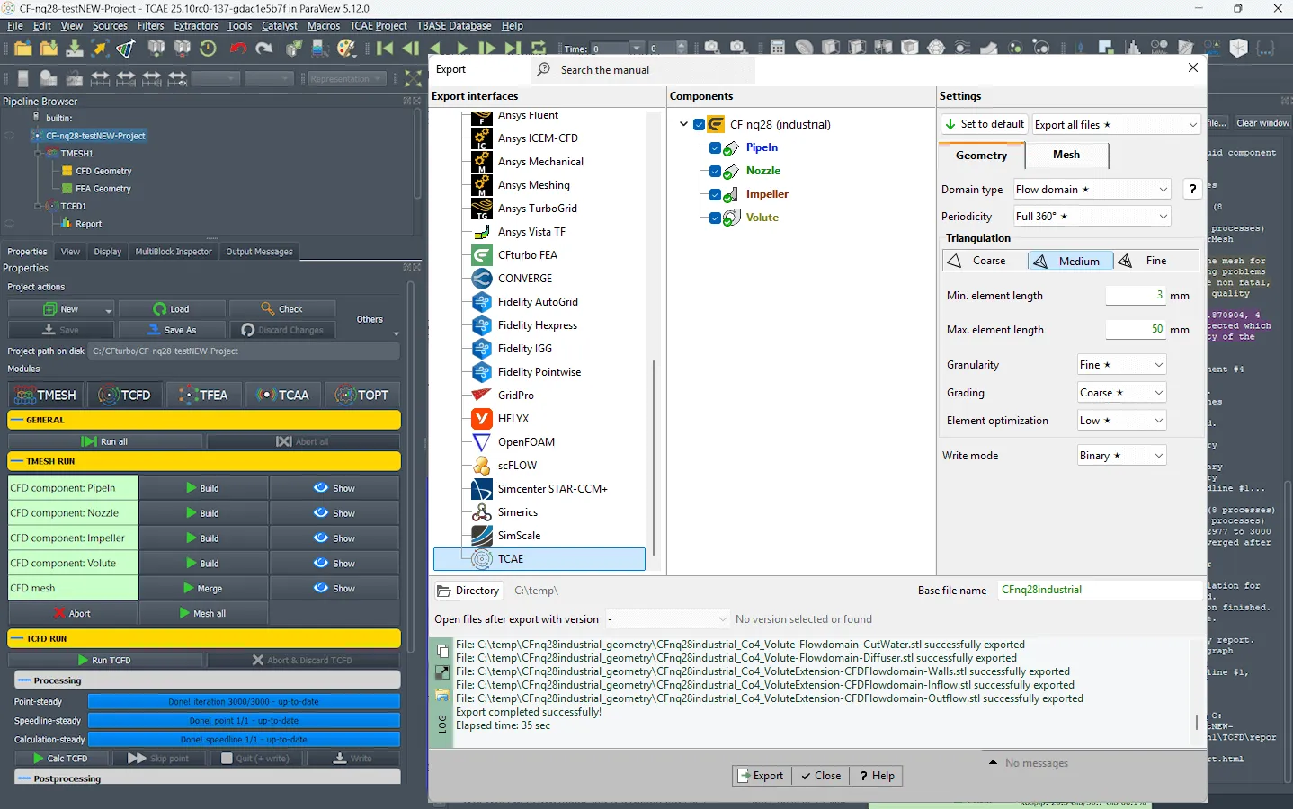Click the Base file name field
The image size is (1293, 809).
(x=1101, y=590)
